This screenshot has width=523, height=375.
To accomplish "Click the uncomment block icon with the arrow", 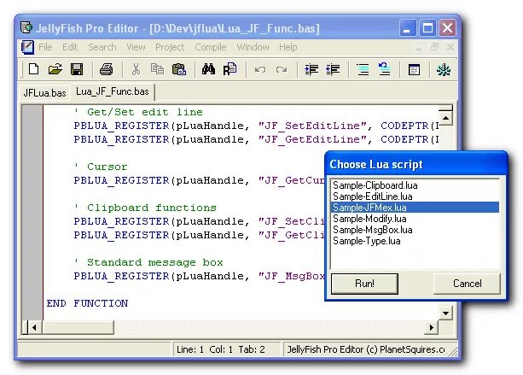I will point(384,69).
